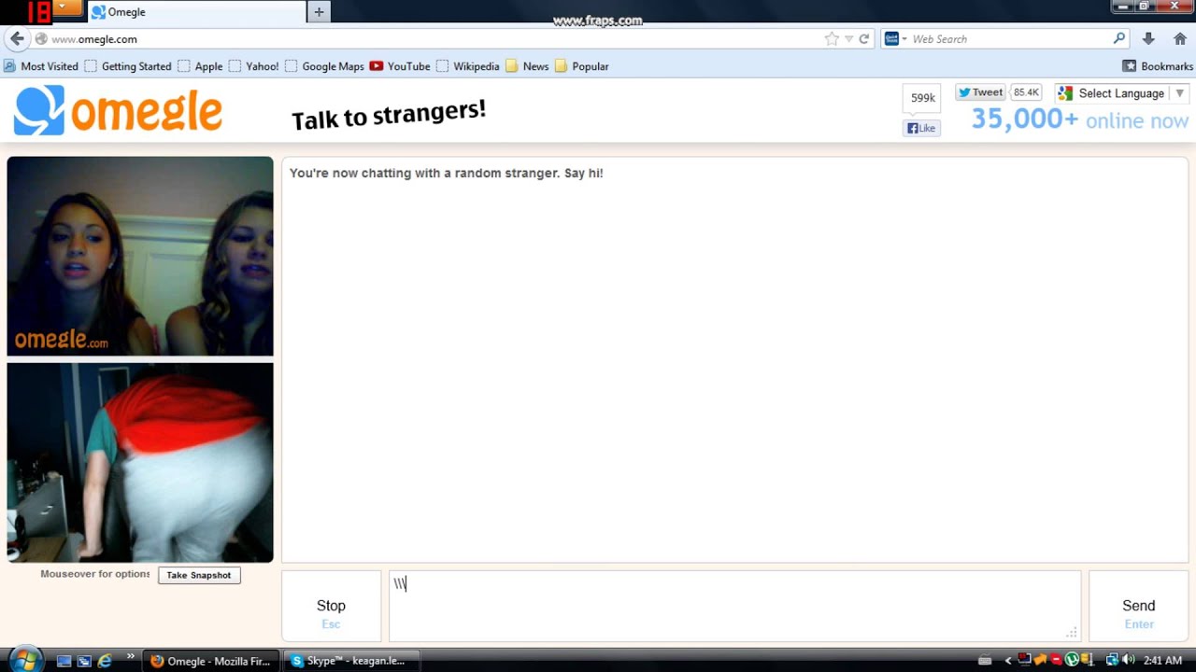
Task: Open the Apple bookmark
Action: click(200, 66)
